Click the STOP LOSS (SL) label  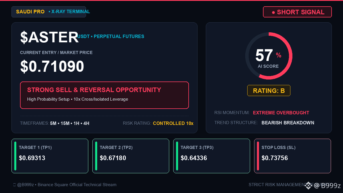[278, 148]
